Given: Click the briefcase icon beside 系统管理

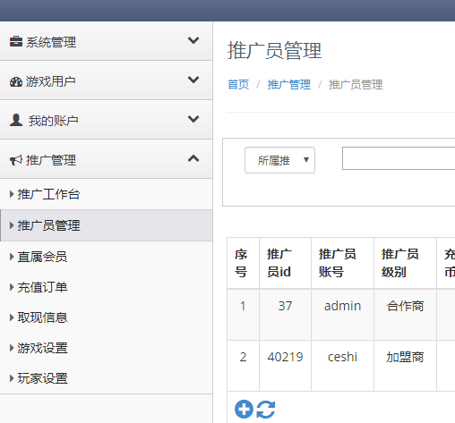Looking at the screenshot, I should [16, 41].
